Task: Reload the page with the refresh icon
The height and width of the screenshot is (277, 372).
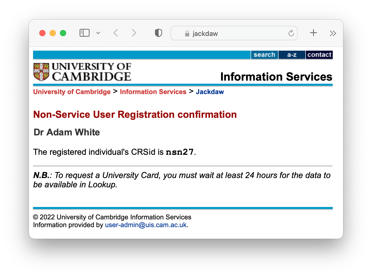Action: (x=291, y=33)
